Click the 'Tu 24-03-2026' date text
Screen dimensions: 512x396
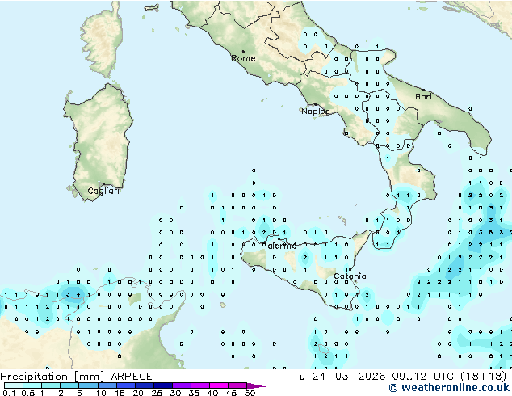[x=339, y=377]
